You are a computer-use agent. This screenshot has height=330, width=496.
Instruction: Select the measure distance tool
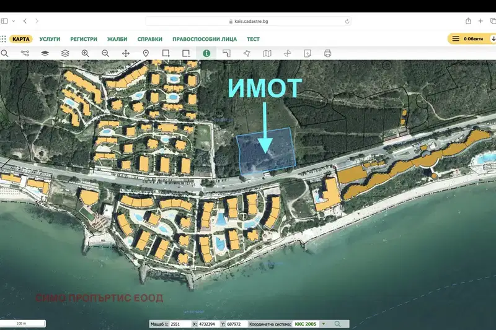226,53
